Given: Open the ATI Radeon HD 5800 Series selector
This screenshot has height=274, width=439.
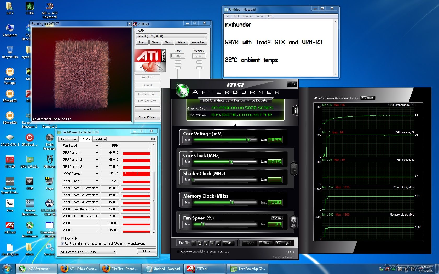Looking at the screenshot, I should point(88,252).
